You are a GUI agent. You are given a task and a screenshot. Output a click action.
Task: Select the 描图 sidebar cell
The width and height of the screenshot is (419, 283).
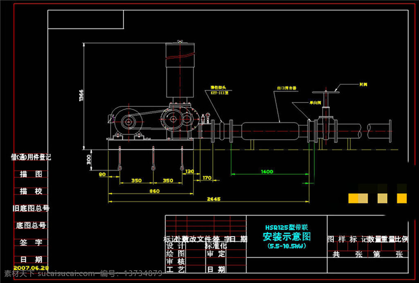pos(31,174)
